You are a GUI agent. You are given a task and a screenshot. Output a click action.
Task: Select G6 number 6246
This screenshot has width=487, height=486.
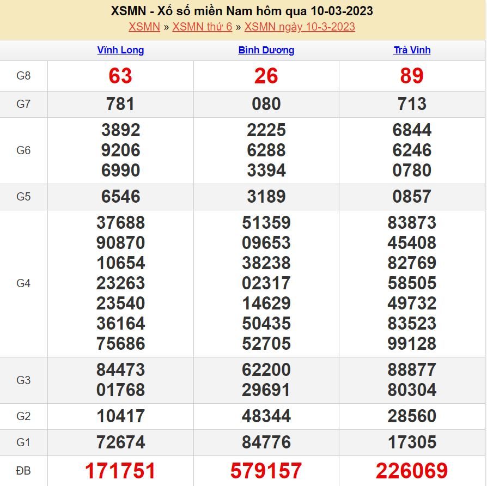412,150
